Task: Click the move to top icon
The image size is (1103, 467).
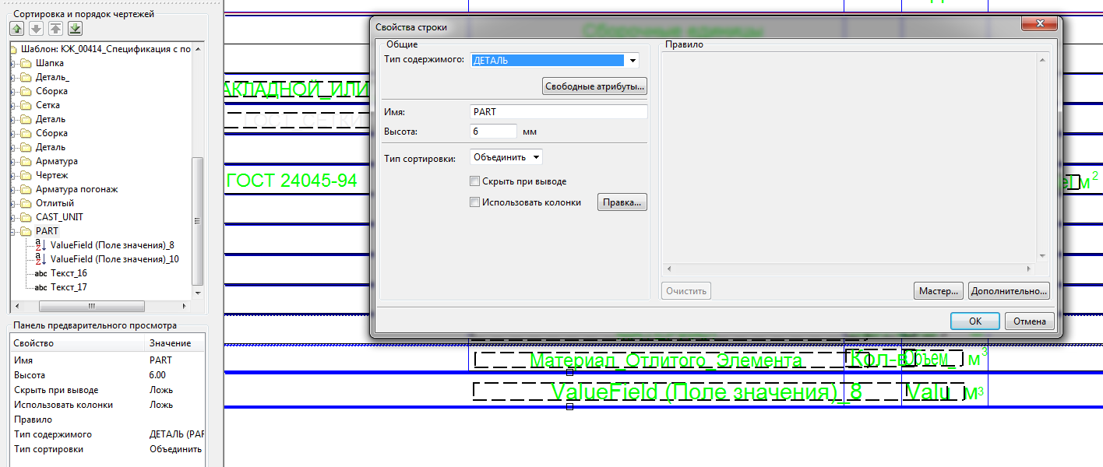Action: pyautogui.click(x=55, y=29)
